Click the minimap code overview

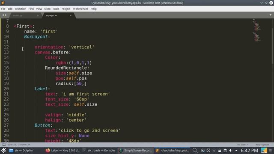[257, 30]
